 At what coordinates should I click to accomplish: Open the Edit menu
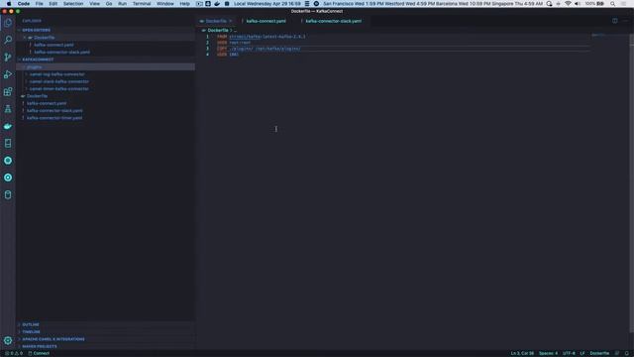coord(53,4)
